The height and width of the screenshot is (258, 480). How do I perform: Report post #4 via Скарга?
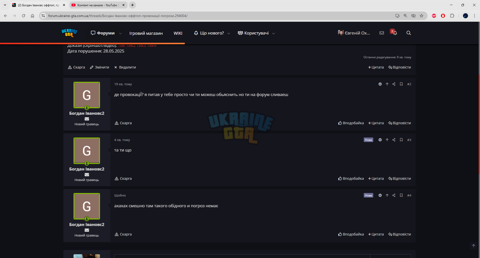click(x=123, y=234)
